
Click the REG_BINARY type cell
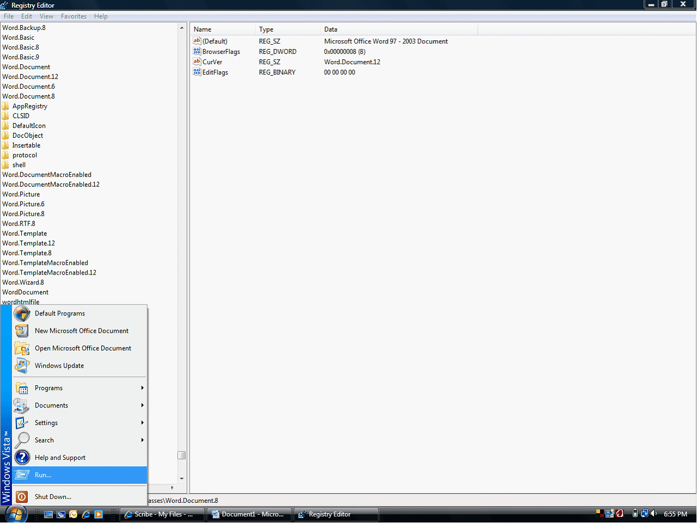[x=277, y=72]
